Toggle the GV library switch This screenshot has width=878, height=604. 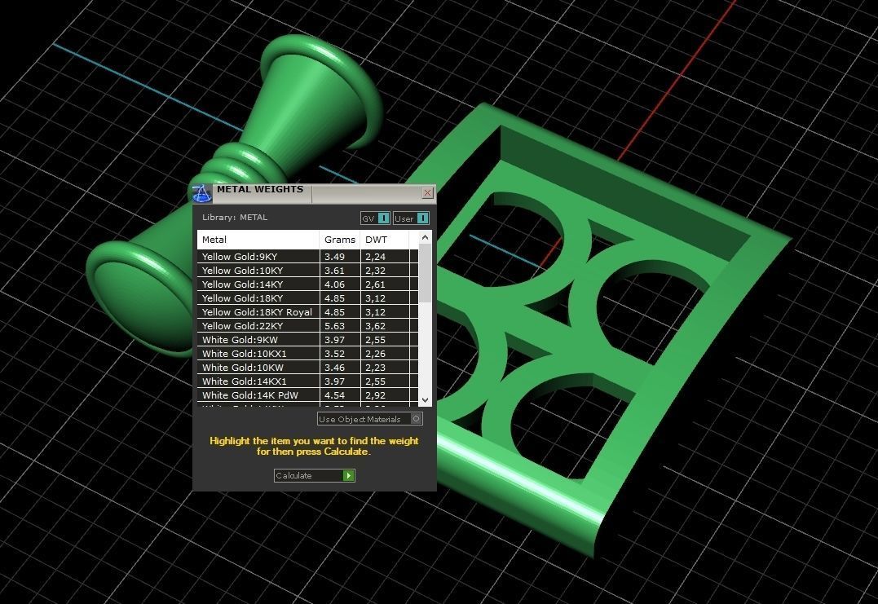point(375,218)
